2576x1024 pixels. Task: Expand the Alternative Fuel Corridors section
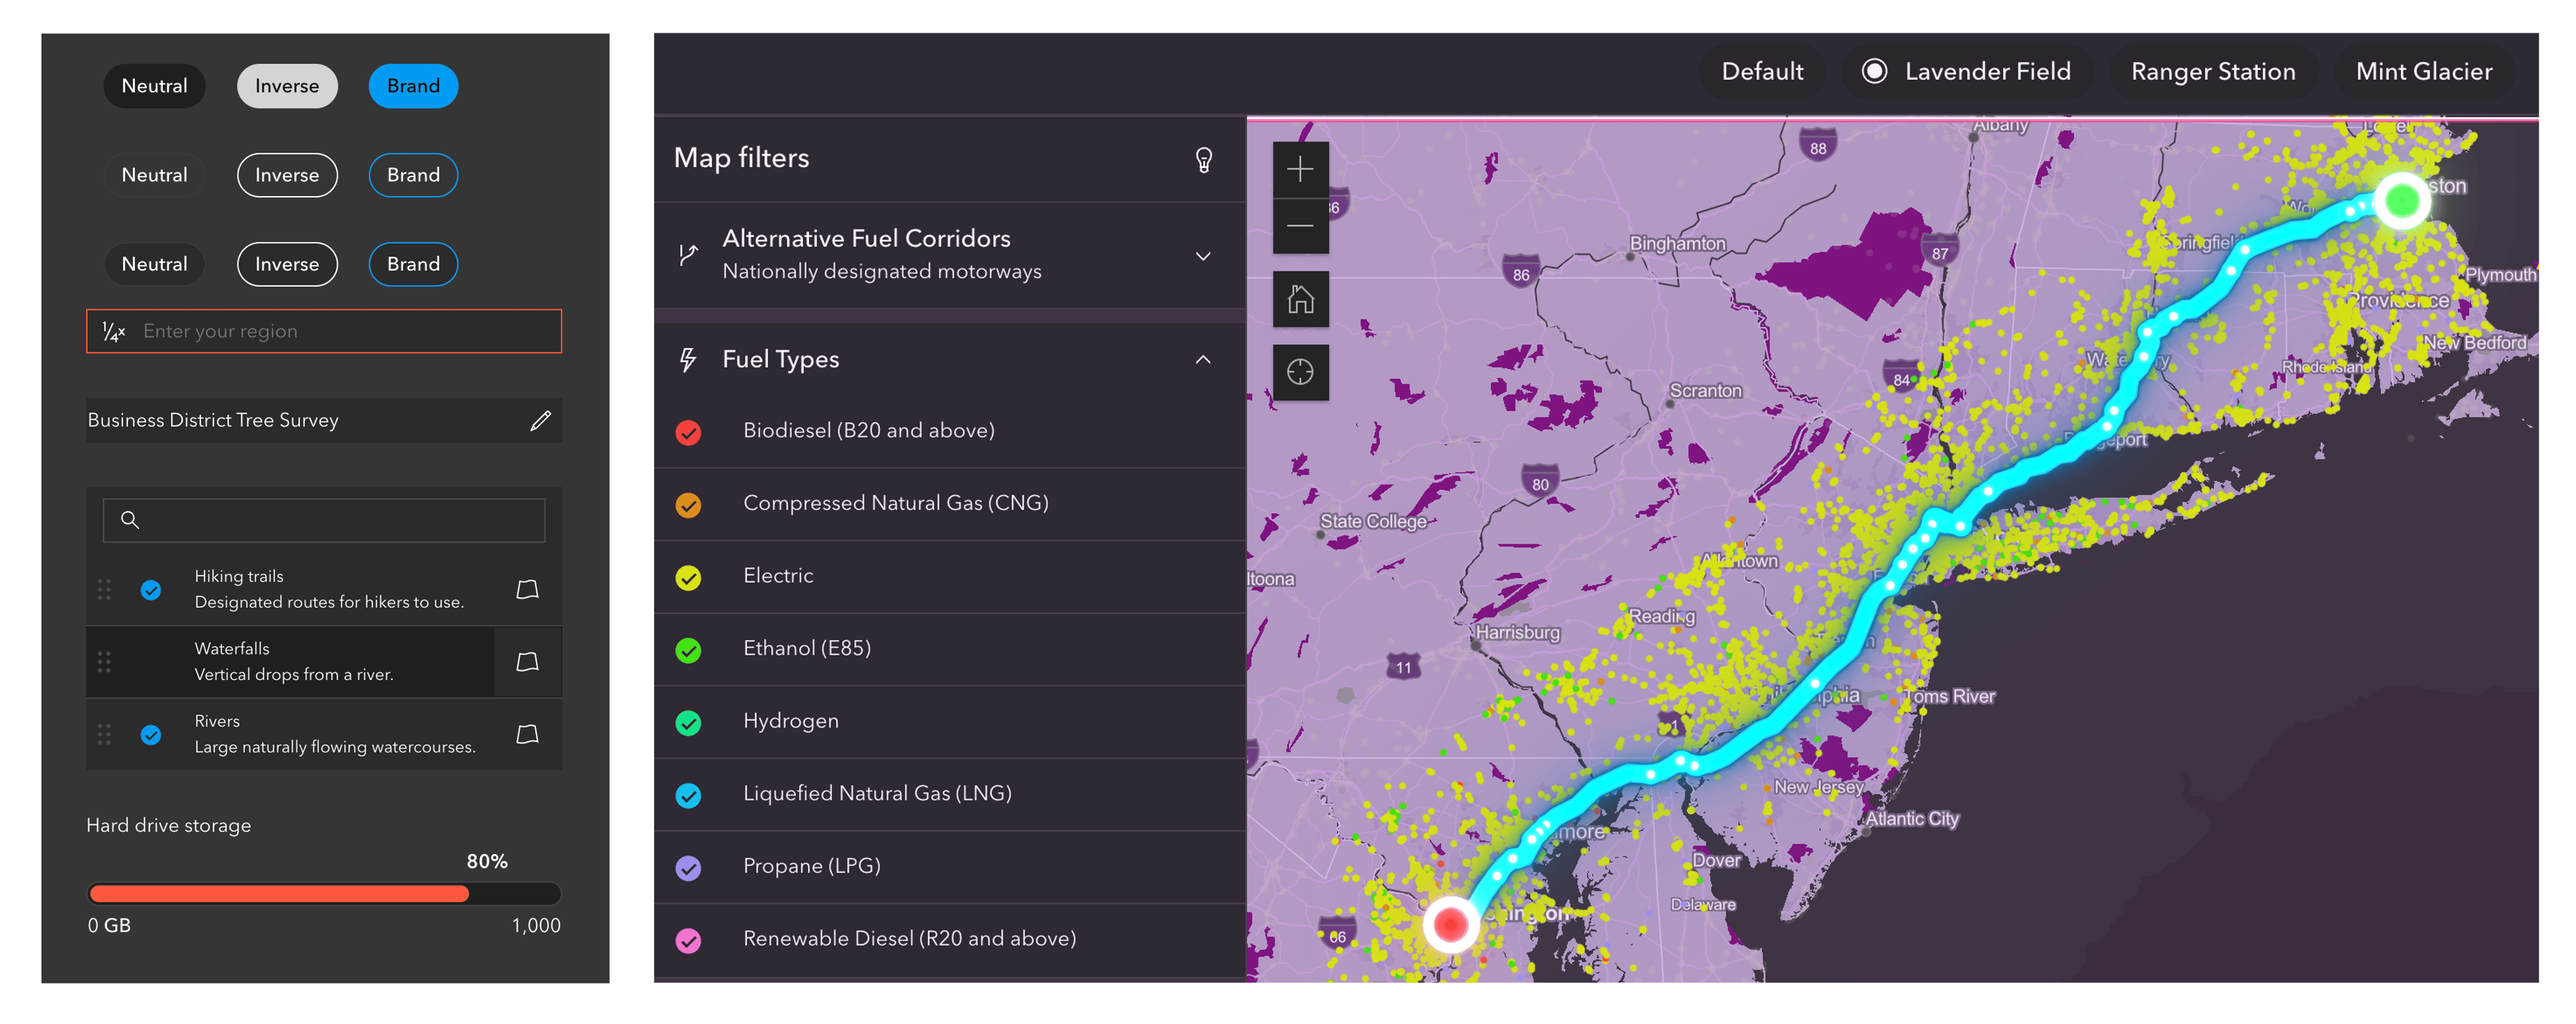click(x=1203, y=256)
